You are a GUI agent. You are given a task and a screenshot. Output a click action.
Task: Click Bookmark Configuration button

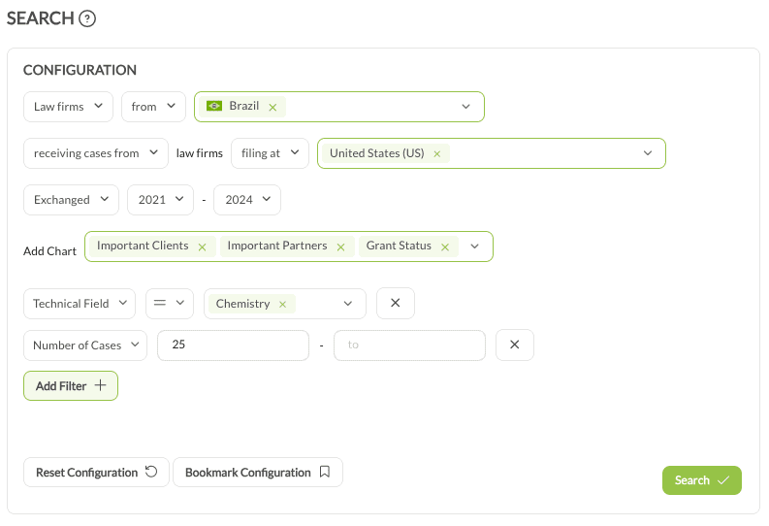pos(258,472)
